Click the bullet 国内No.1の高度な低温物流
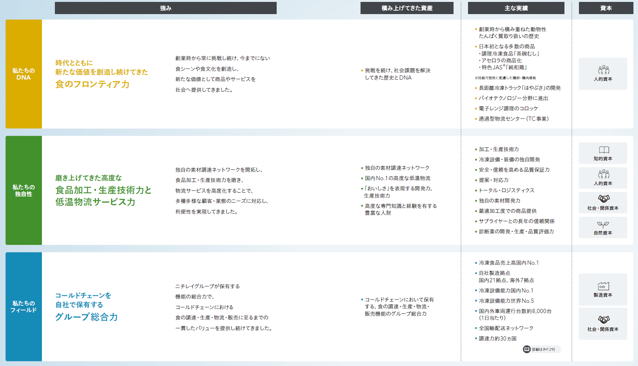Screen dimensions: 638x366 coord(396,178)
